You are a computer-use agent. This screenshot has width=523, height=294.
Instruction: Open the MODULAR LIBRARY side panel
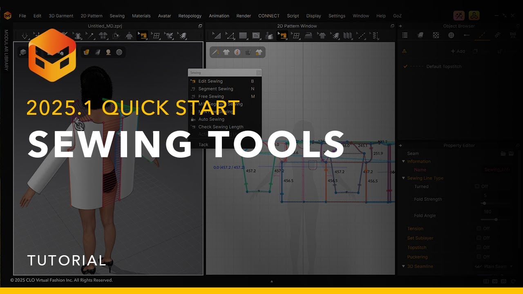pos(6,50)
